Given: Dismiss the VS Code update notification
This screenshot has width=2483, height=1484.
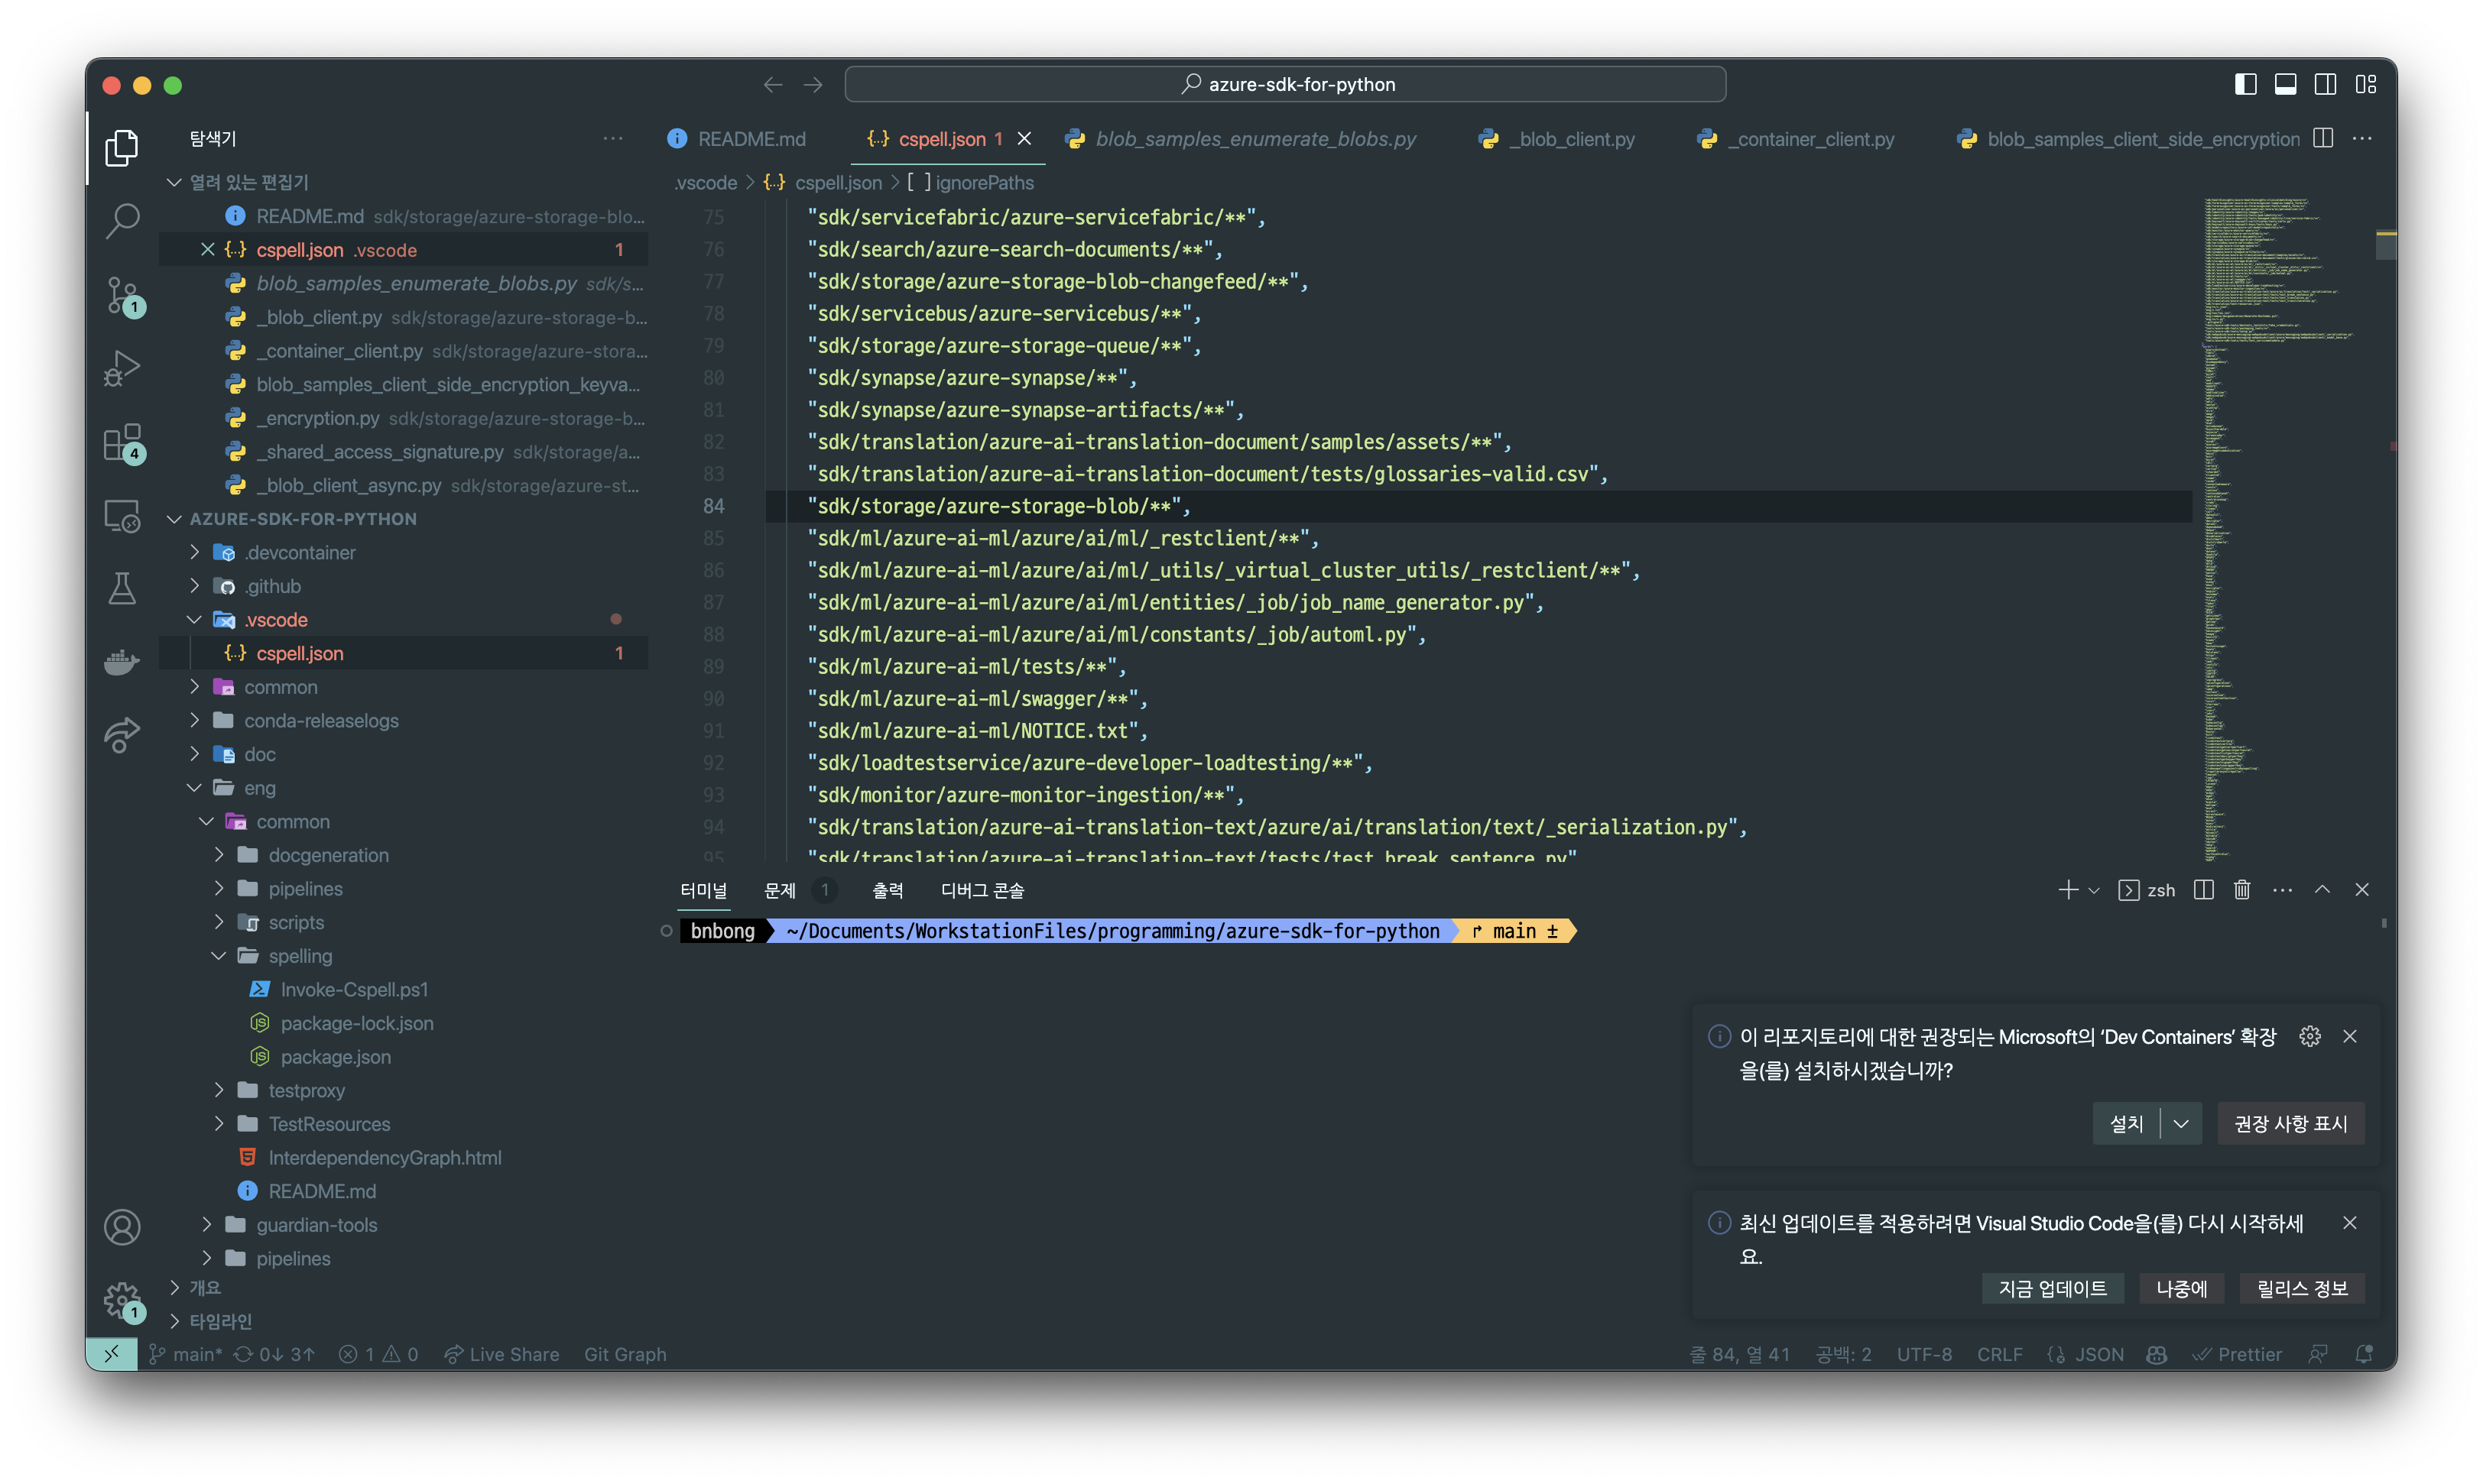Looking at the screenshot, I should (x=2350, y=1222).
